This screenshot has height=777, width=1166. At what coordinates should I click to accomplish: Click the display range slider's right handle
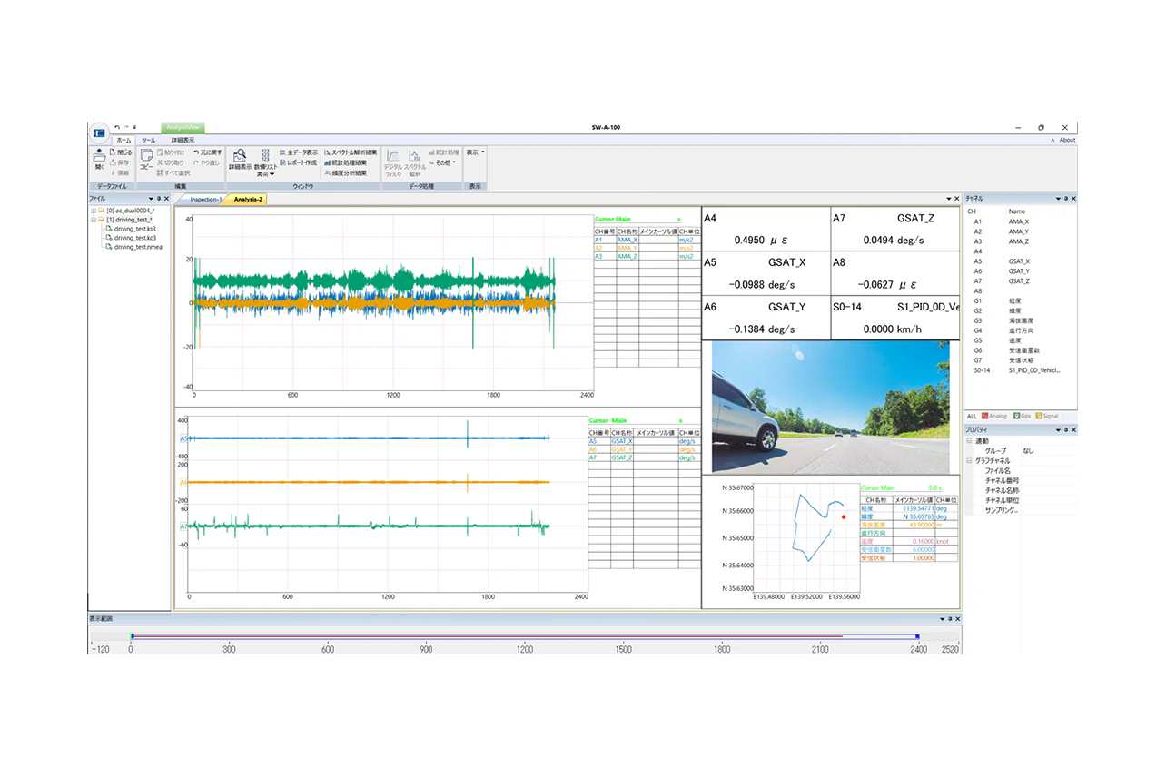(917, 636)
